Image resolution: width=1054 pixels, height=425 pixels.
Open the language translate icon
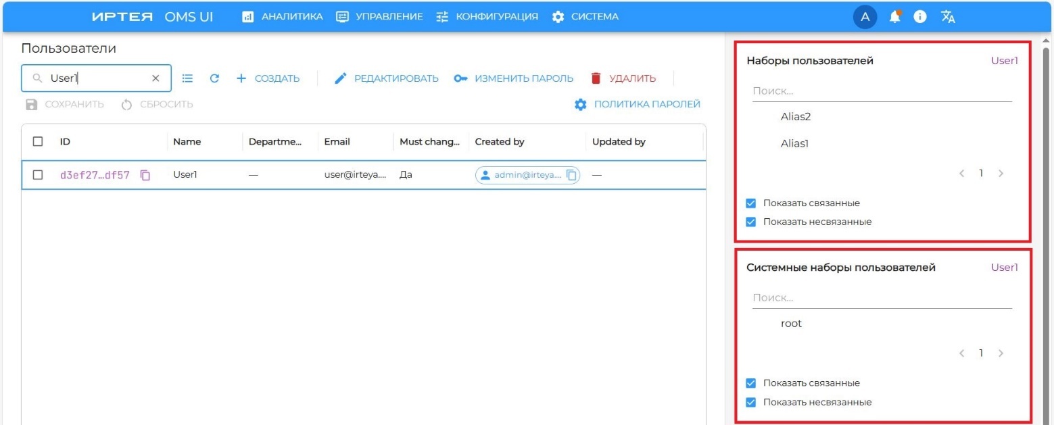click(948, 17)
